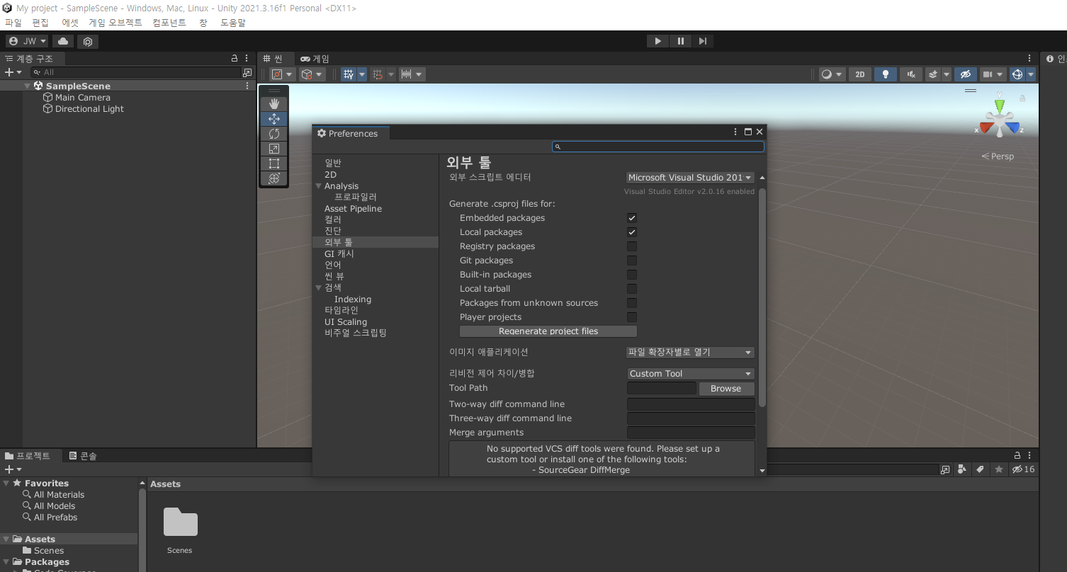Click orientation gizmo lock icon
1067x572 pixels.
coord(1022,98)
